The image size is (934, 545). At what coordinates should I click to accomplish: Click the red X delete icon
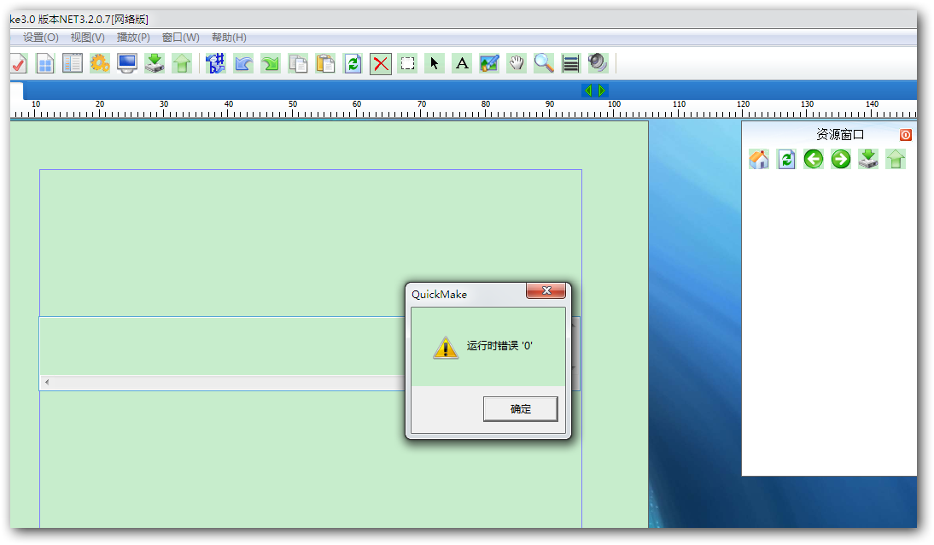[381, 63]
